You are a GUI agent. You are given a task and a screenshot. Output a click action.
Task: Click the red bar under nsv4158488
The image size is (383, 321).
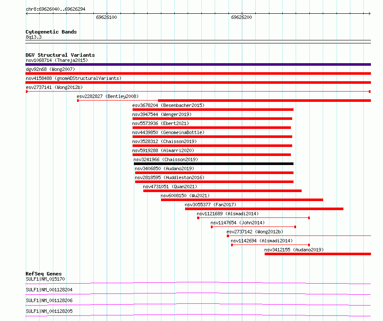tap(198, 83)
